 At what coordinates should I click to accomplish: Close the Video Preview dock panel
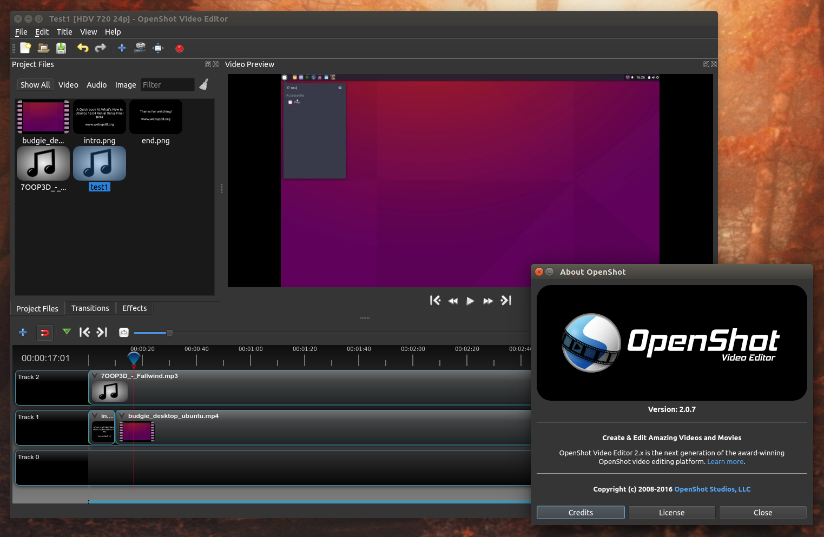[x=714, y=64]
